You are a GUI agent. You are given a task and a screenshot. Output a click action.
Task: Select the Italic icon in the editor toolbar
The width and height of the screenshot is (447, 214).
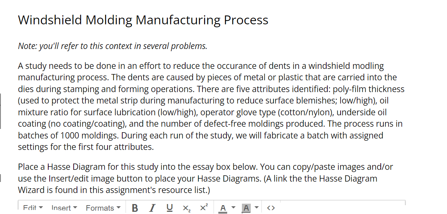point(152,207)
